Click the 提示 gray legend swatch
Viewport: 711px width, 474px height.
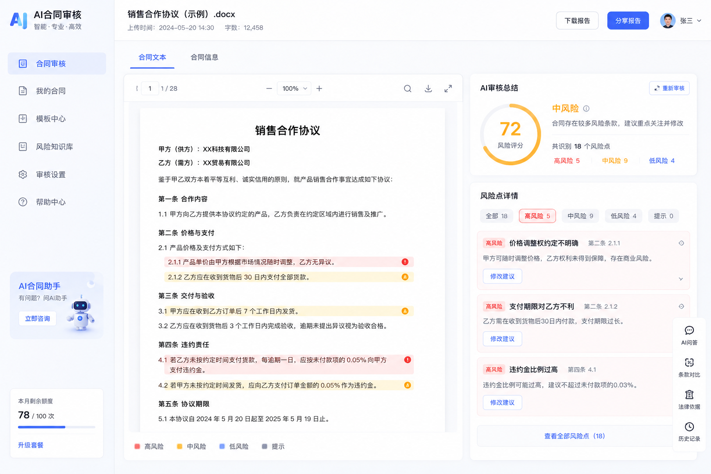pos(264,446)
